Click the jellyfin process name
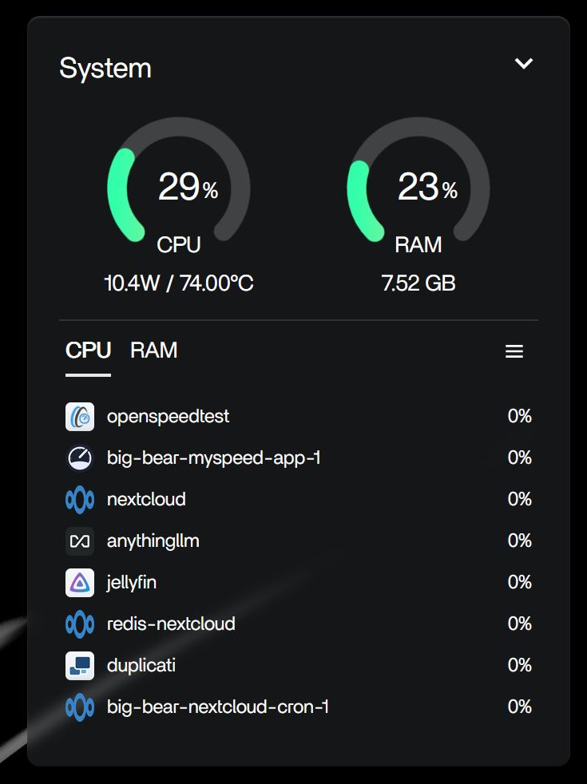The height and width of the screenshot is (784, 587). [132, 583]
